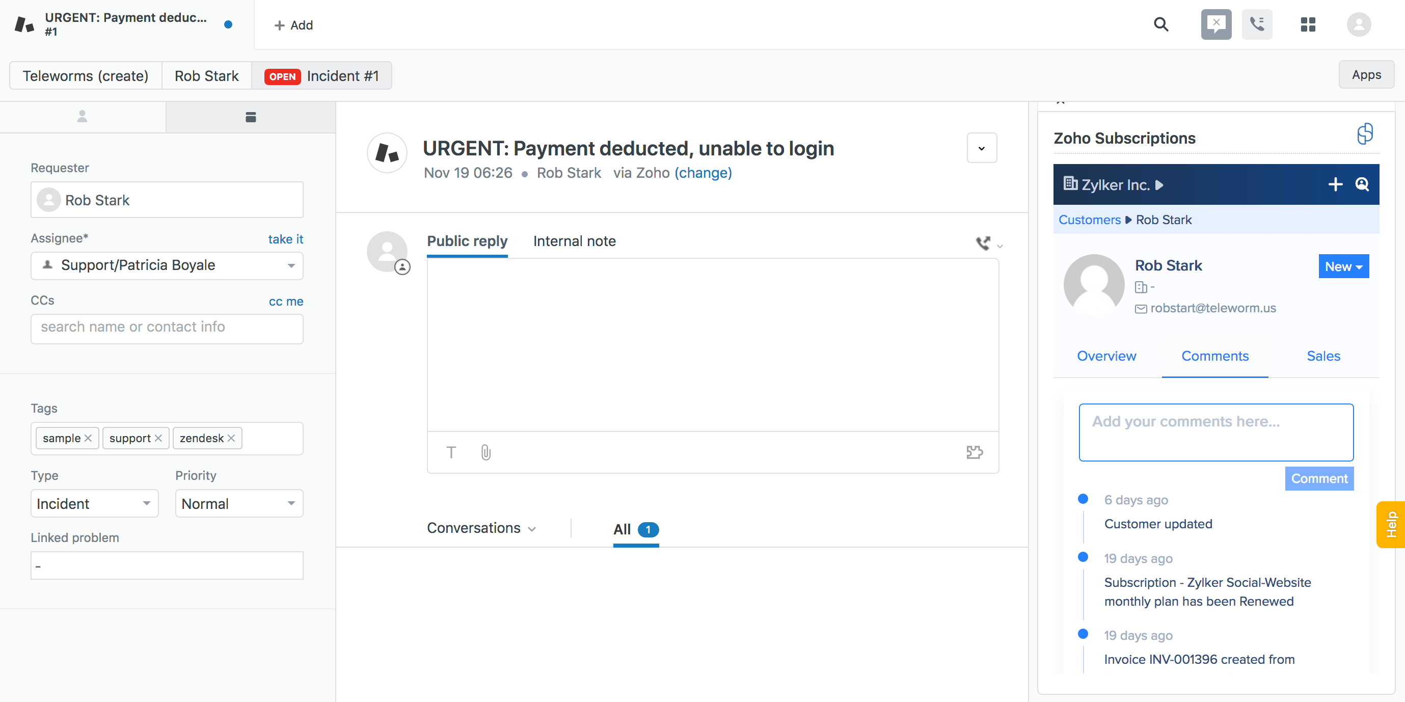Open the Sales tab in Zoho Subscriptions

coord(1323,356)
